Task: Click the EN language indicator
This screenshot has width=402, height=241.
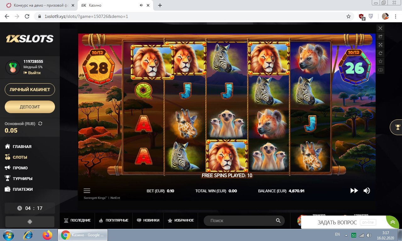Action: click(x=337, y=234)
